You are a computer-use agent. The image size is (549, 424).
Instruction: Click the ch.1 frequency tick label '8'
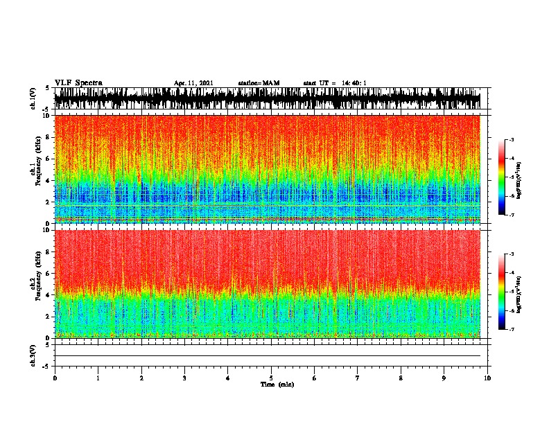coord(48,137)
